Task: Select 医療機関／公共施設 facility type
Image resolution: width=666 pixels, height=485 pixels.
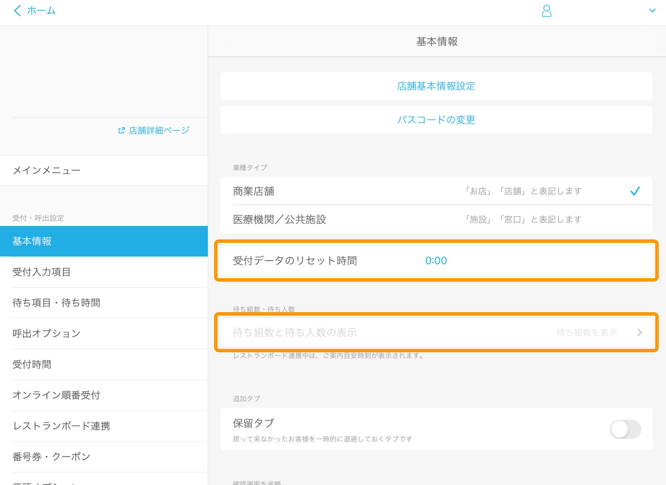Action: click(437, 219)
